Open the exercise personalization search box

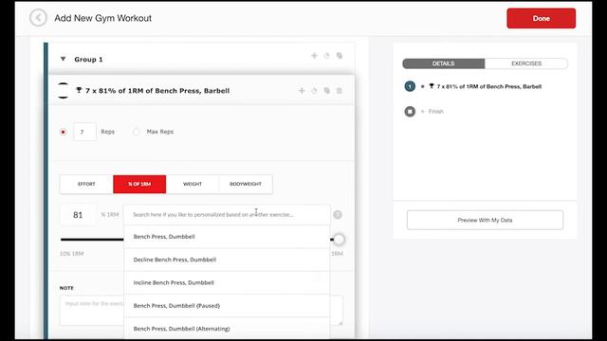[227, 215]
